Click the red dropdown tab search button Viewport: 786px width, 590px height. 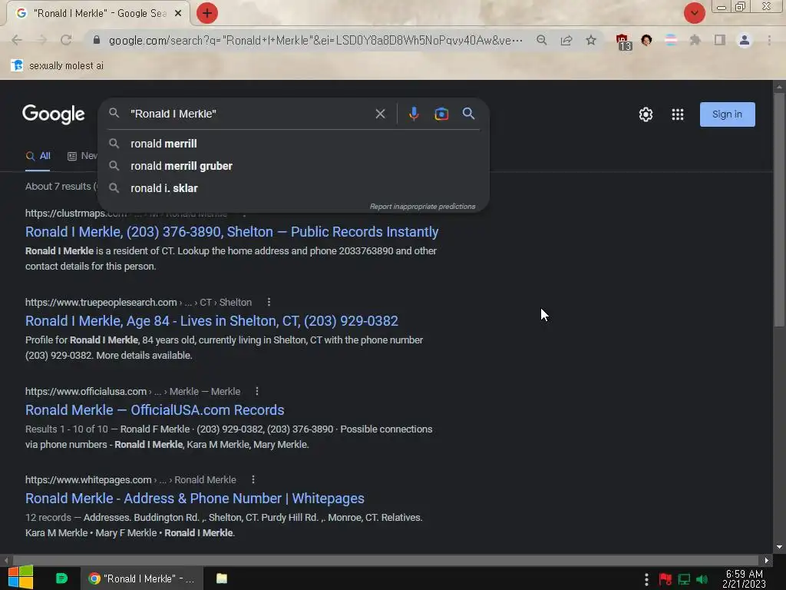(694, 13)
